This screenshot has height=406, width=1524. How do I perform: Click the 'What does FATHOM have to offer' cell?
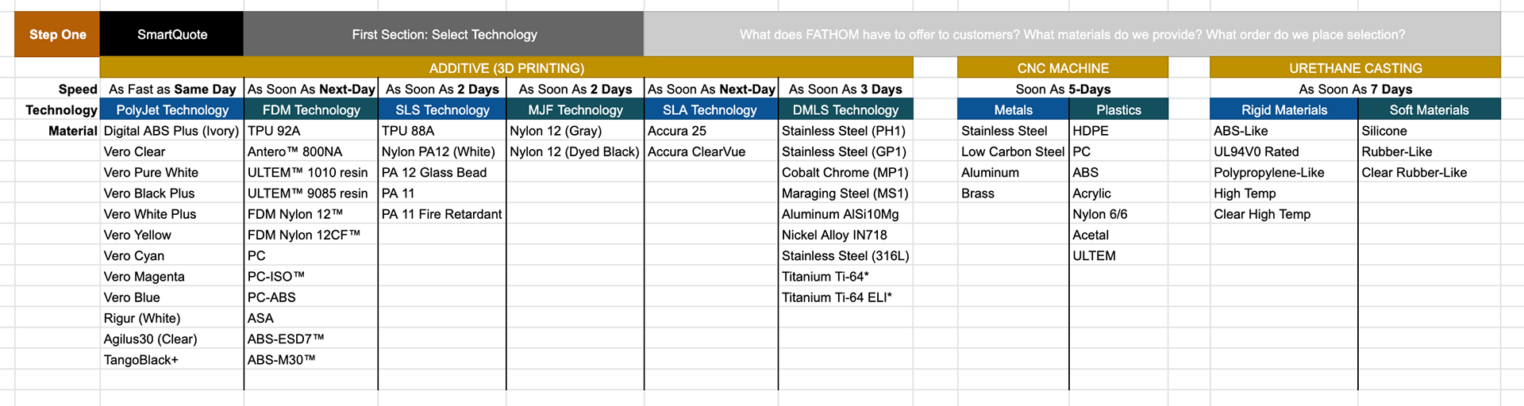click(1072, 34)
